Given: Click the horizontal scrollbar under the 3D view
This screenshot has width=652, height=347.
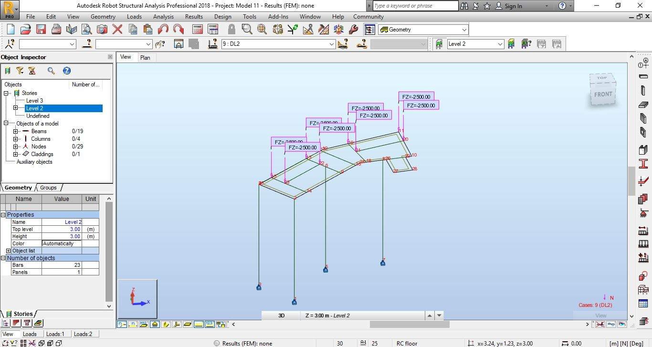Looking at the screenshot, I should pos(410,324).
